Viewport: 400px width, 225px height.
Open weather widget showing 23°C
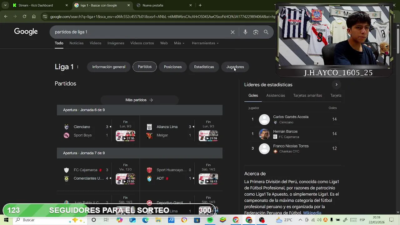284,220
